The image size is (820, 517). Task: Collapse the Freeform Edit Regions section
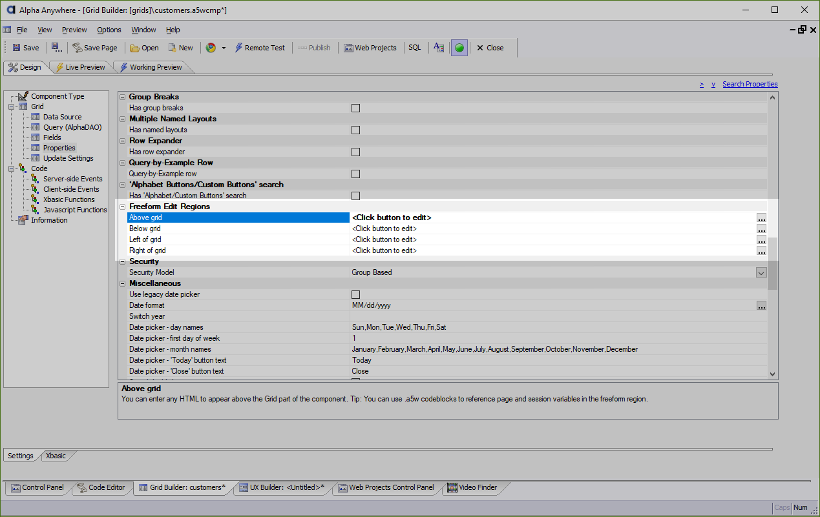coord(123,207)
